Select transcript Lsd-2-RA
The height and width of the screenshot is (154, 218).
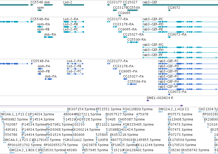pyautogui.click(x=74, y=22)
